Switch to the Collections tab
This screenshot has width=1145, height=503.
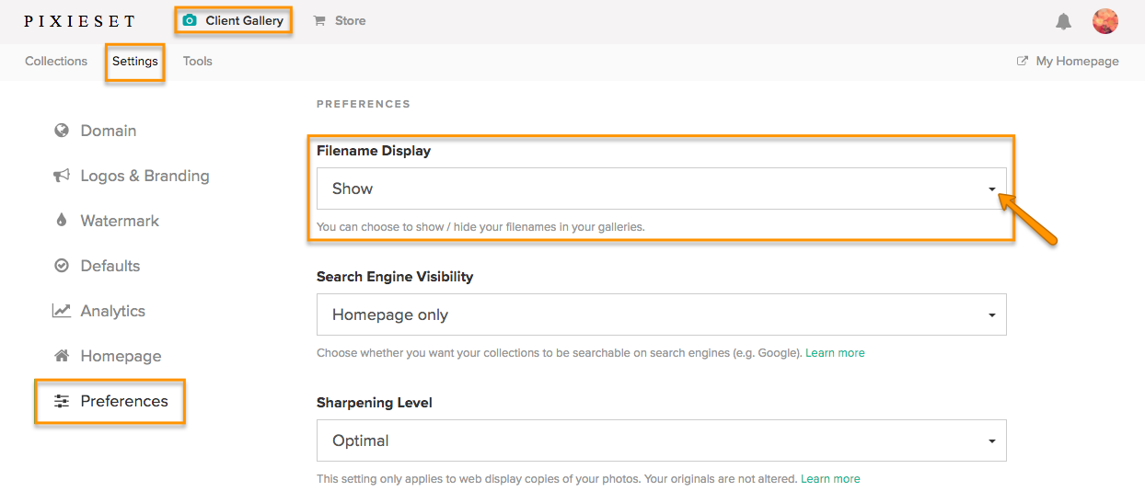(56, 62)
